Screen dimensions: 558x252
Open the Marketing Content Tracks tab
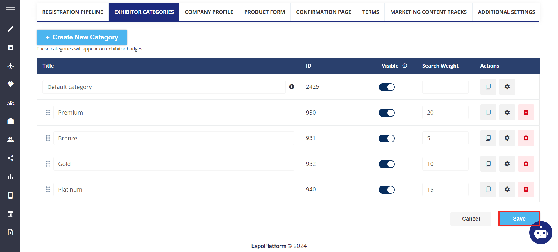pos(428,12)
